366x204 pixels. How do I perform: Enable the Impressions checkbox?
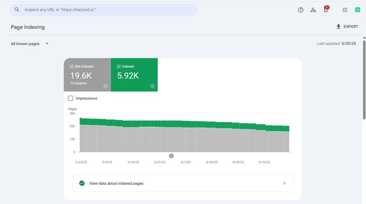pos(71,98)
